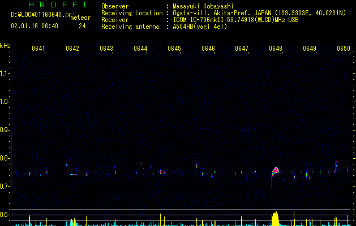Image resolution: width=356 pixels, height=226 pixels.
Task: Click the 1.0 kHz frequency label
Action: (5, 102)
